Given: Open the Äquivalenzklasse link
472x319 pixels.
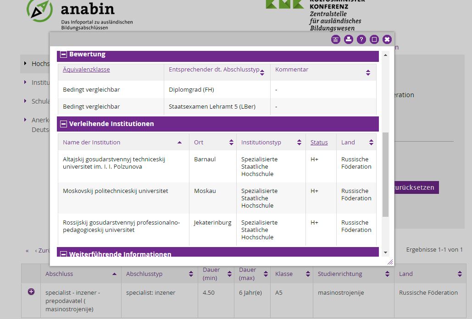Looking at the screenshot, I should point(86,70).
